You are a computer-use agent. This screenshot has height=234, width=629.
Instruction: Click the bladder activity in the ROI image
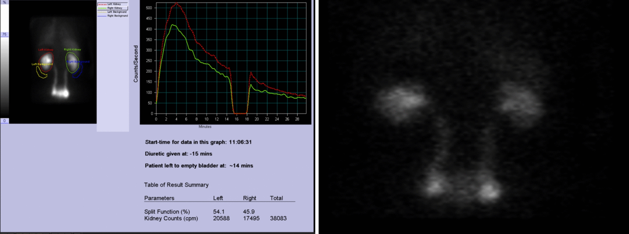pos(61,93)
